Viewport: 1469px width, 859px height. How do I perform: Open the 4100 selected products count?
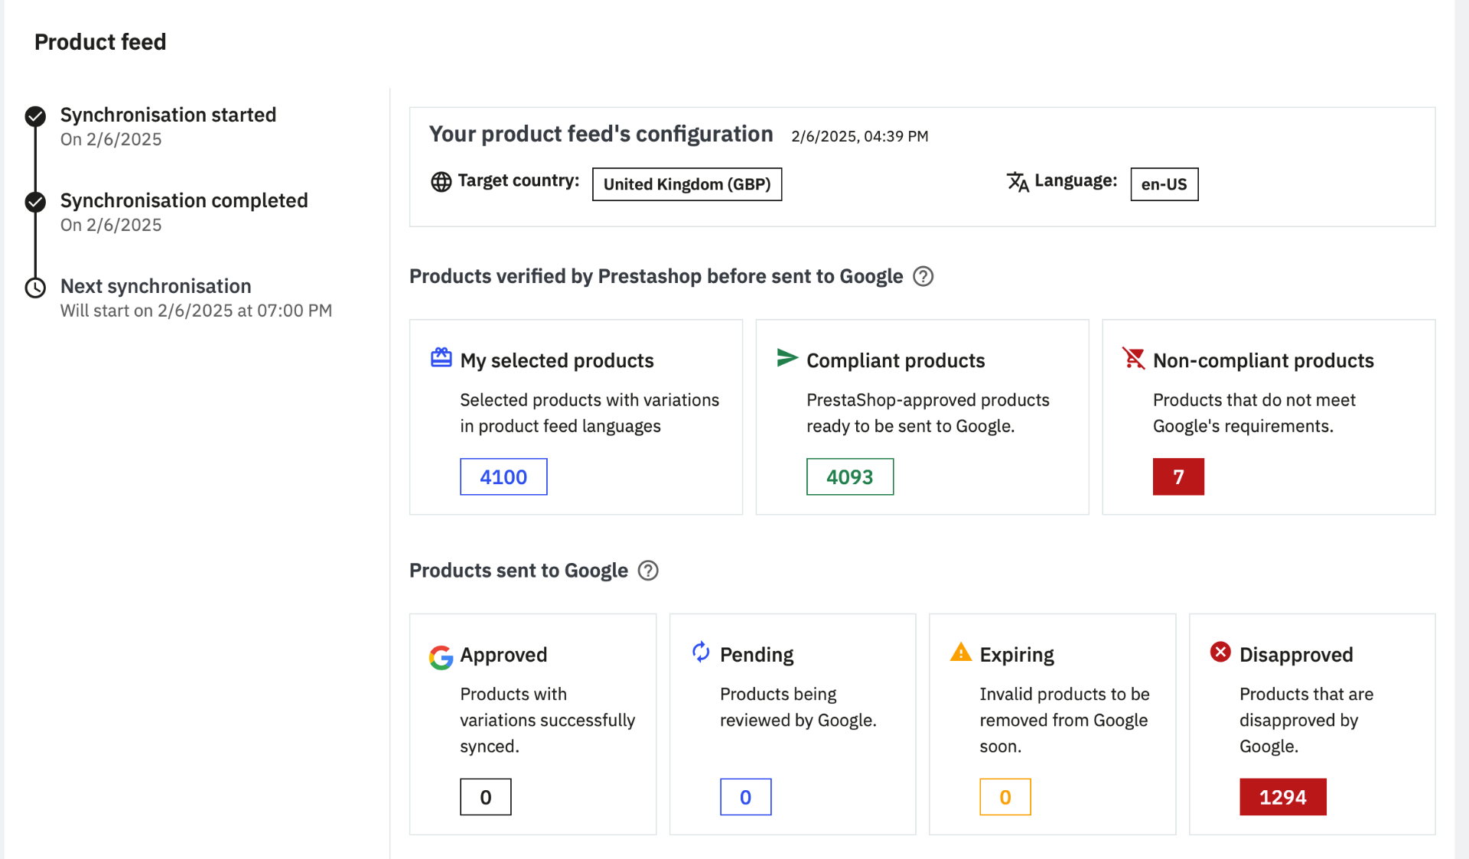[x=503, y=477]
